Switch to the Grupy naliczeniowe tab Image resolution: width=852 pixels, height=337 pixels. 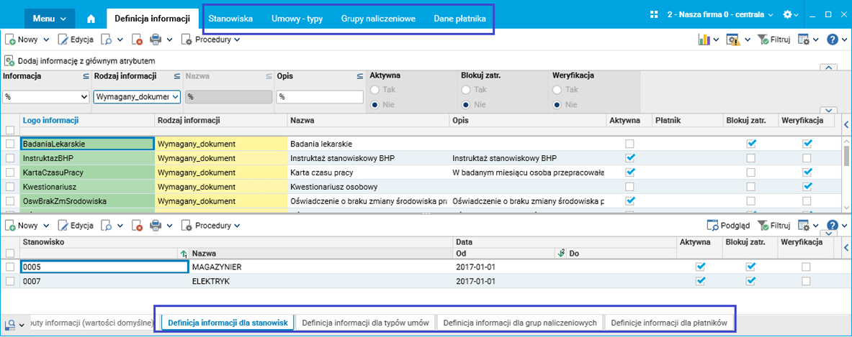pyautogui.click(x=378, y=19)
